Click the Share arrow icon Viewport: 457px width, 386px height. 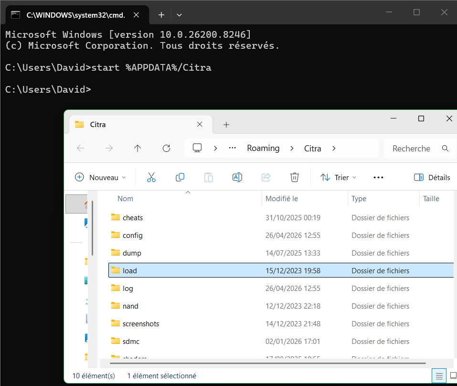[266, 177]
